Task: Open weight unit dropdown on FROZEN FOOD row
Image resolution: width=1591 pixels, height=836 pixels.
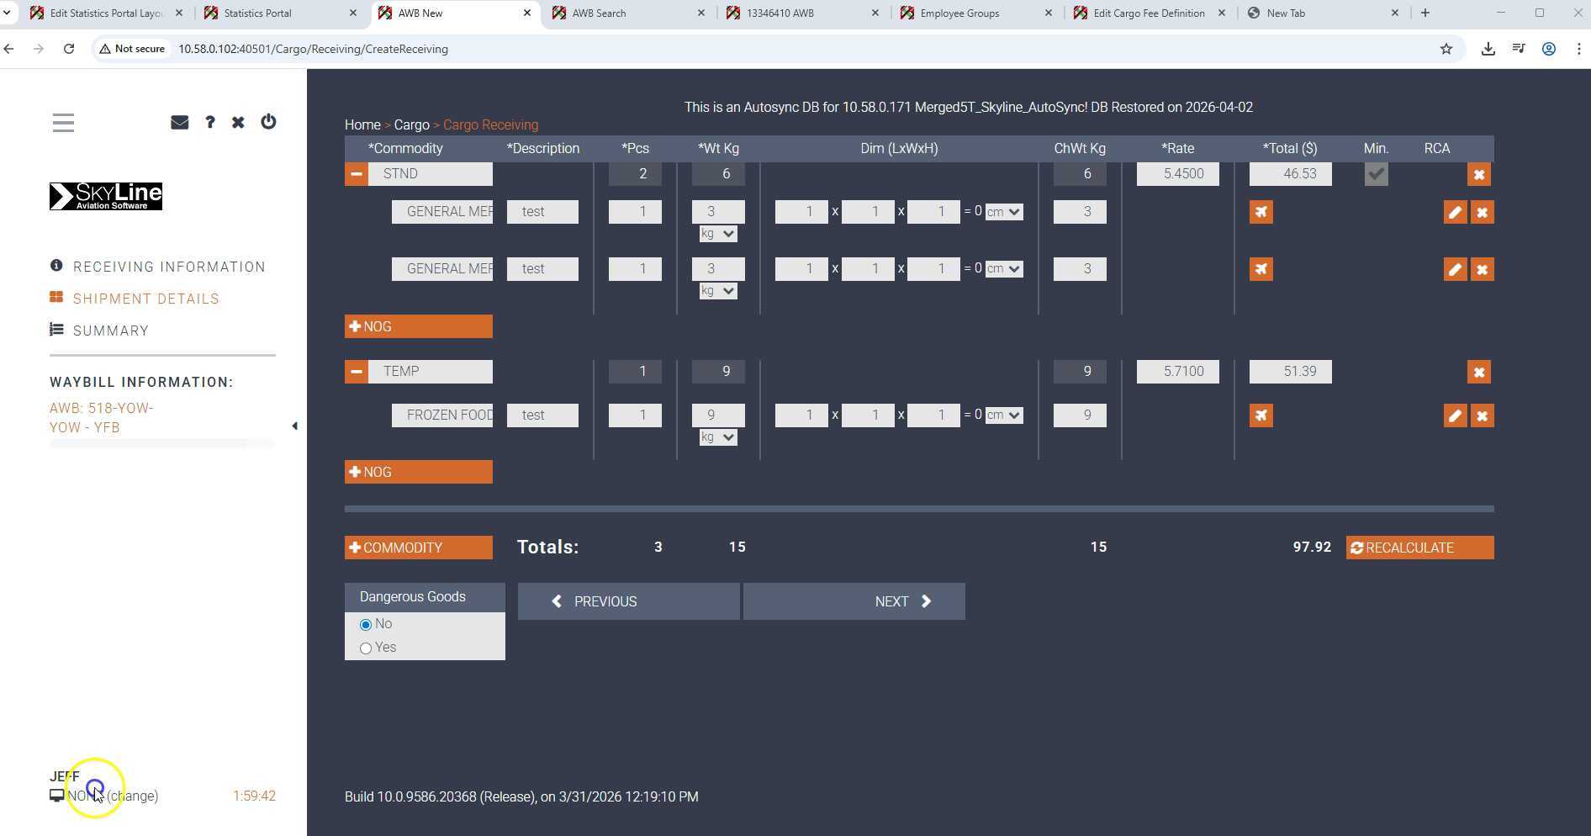Action: (x=718, y=437)
